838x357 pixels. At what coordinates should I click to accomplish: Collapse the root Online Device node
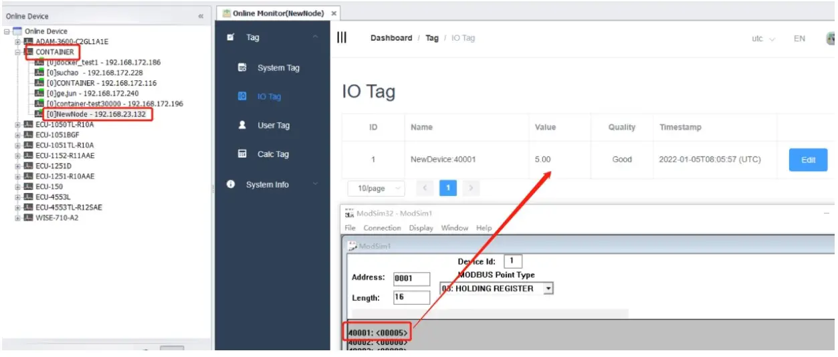point(7,31)
